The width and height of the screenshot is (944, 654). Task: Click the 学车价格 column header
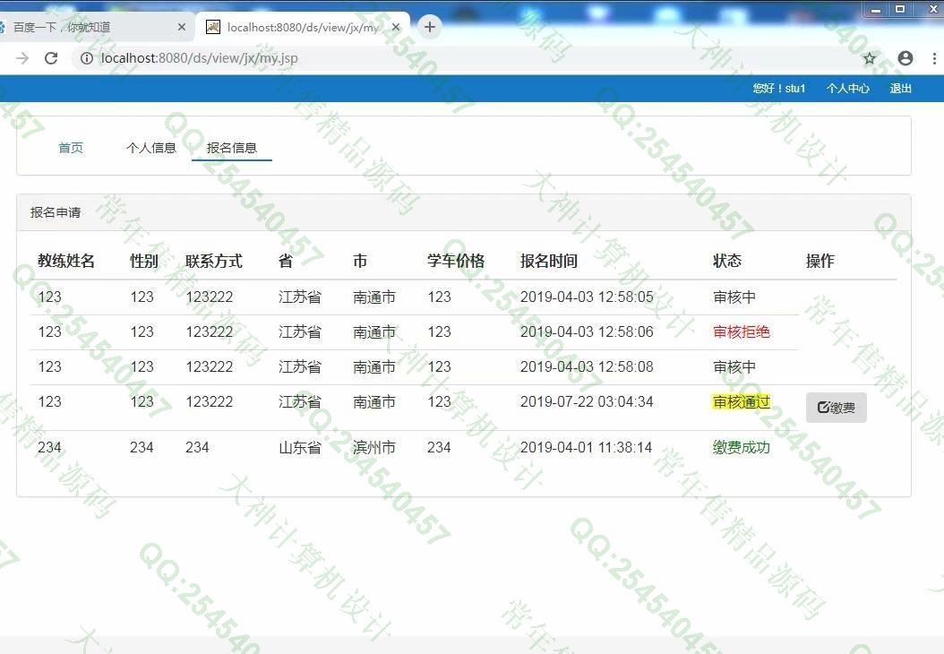456,261
